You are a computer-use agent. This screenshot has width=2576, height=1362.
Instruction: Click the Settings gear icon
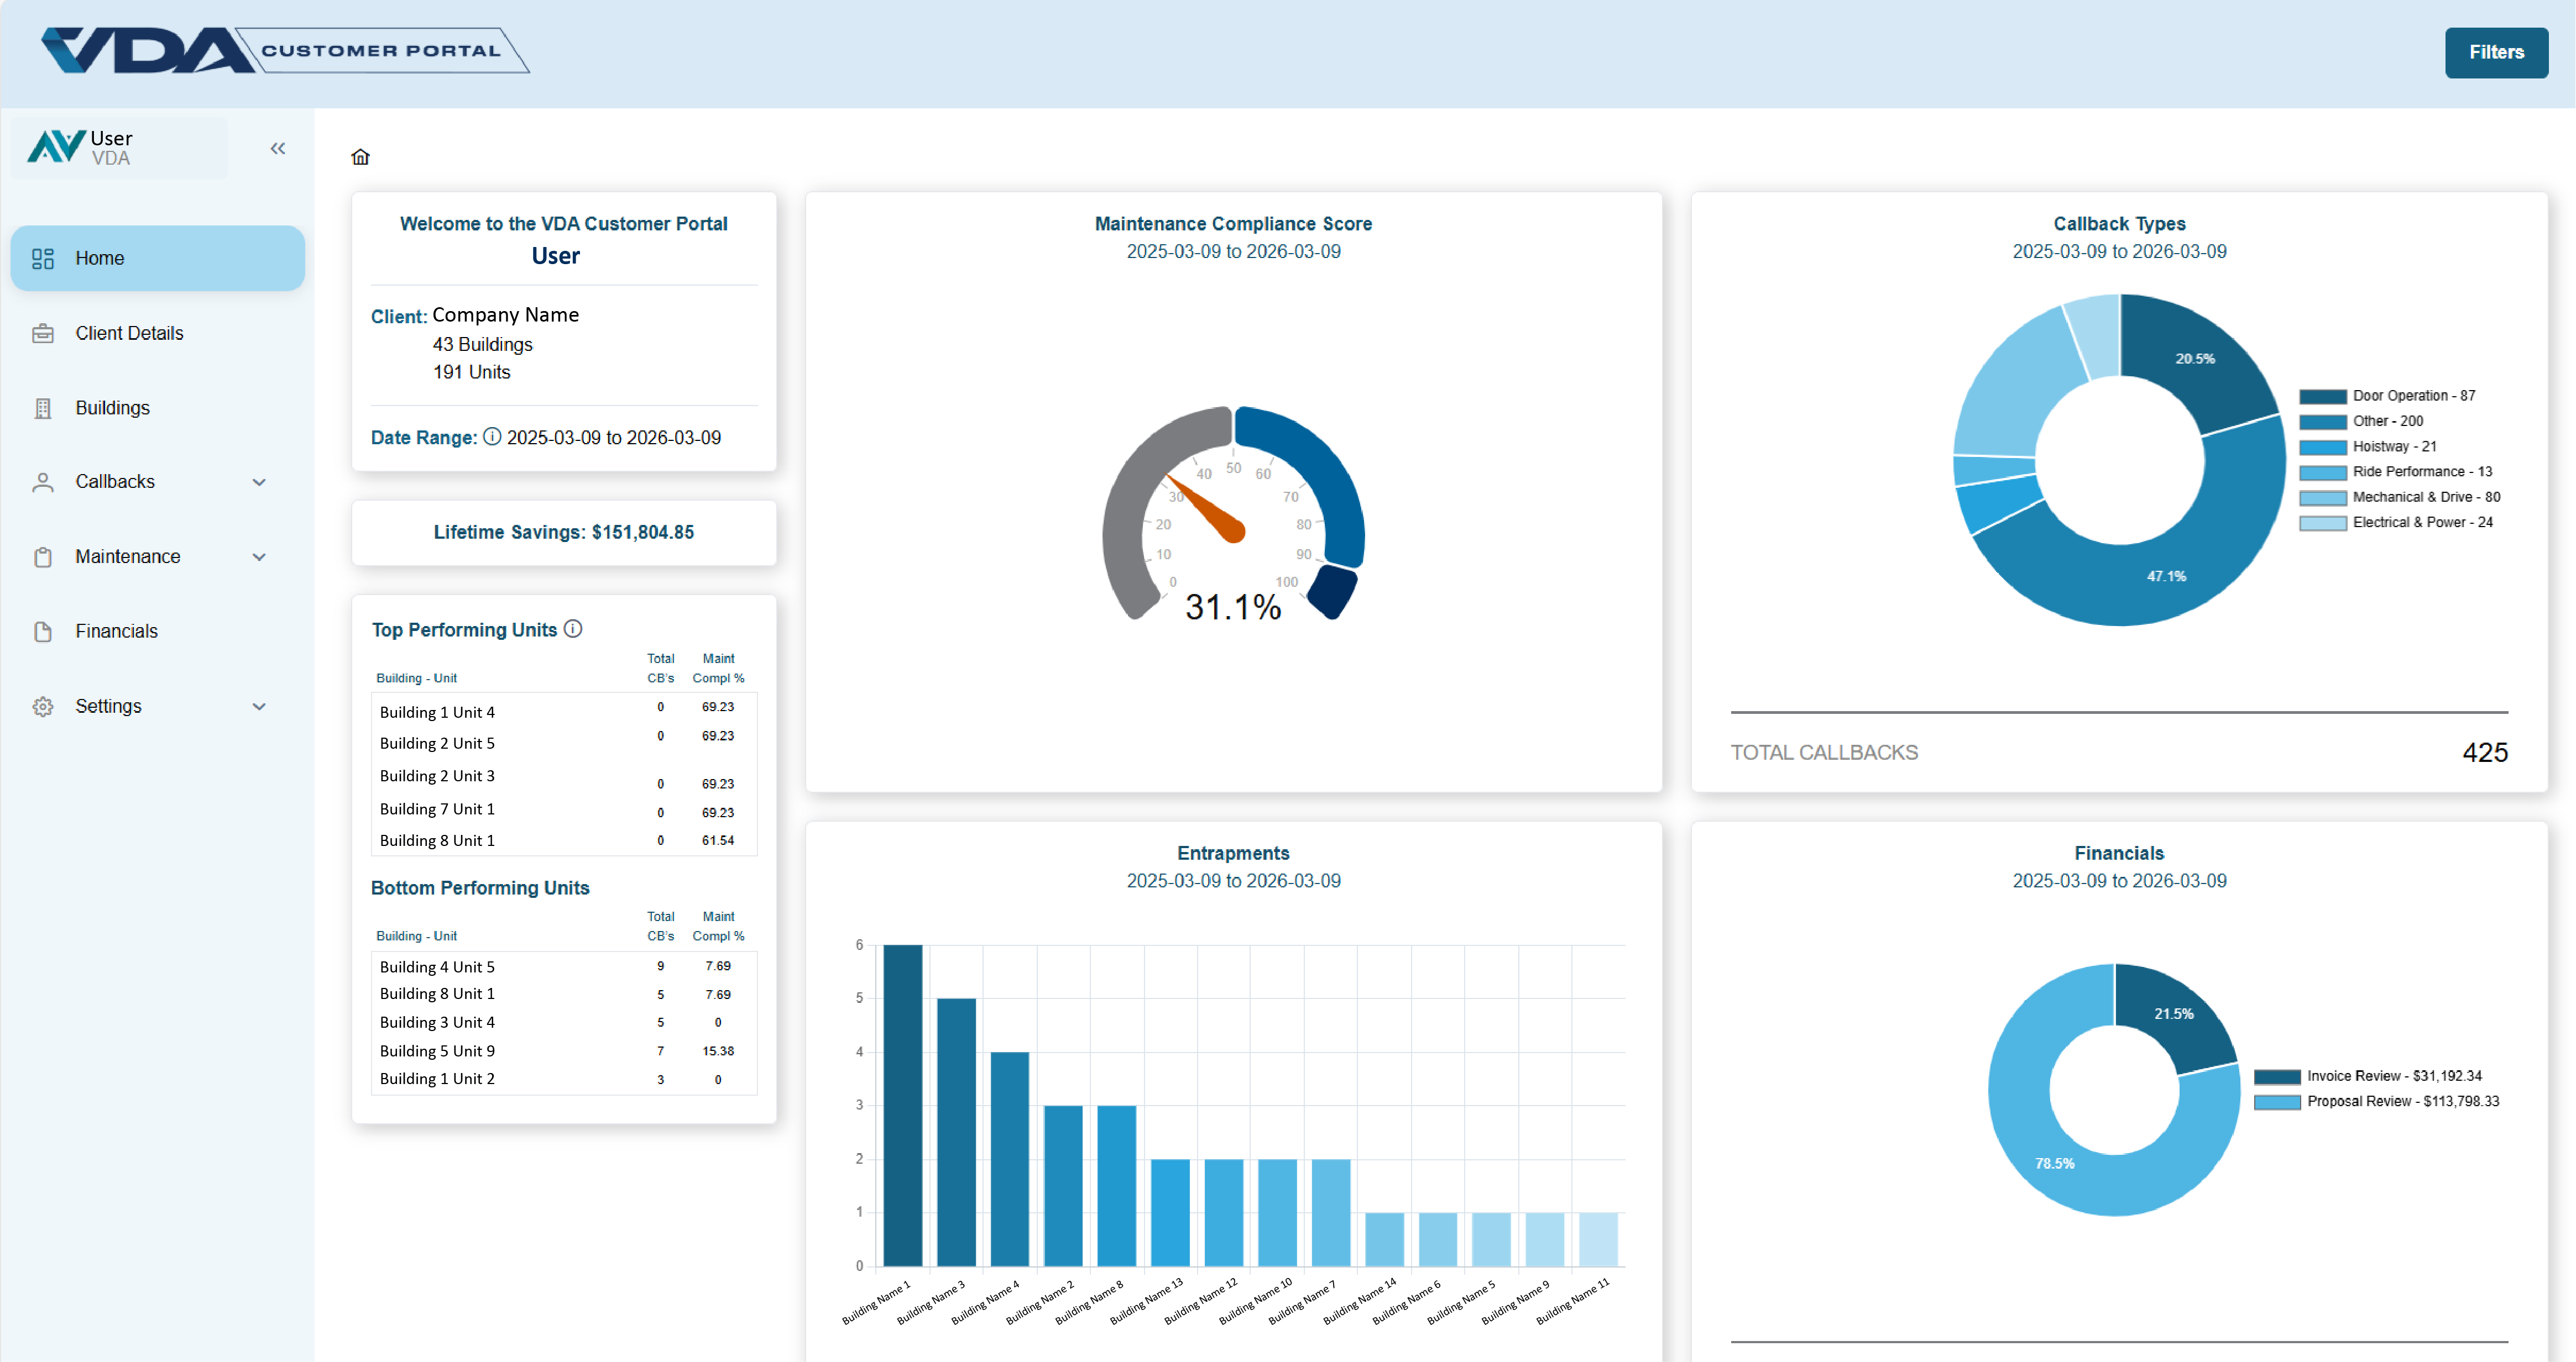coord(43,707)
